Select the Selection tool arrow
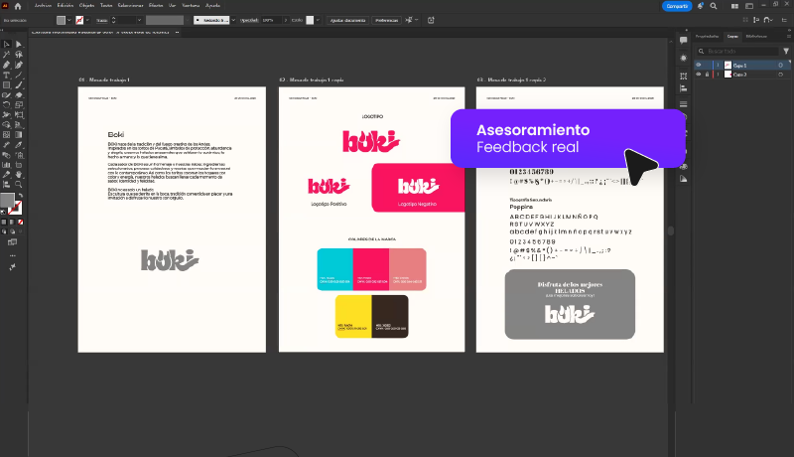The image size is (794, 457). pyautogui.click(x=6, y=44)
